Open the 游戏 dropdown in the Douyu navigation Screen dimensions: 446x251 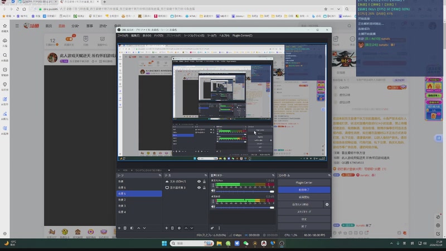[103, 26]
